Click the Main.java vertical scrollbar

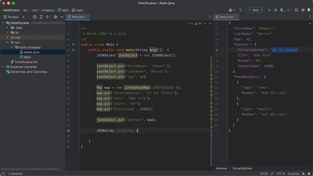pyautogui.click(x=211, y=111)
